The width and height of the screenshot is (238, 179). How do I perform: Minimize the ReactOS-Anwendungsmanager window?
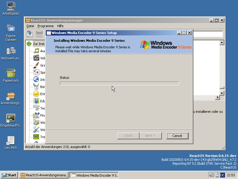coord(212,20)
